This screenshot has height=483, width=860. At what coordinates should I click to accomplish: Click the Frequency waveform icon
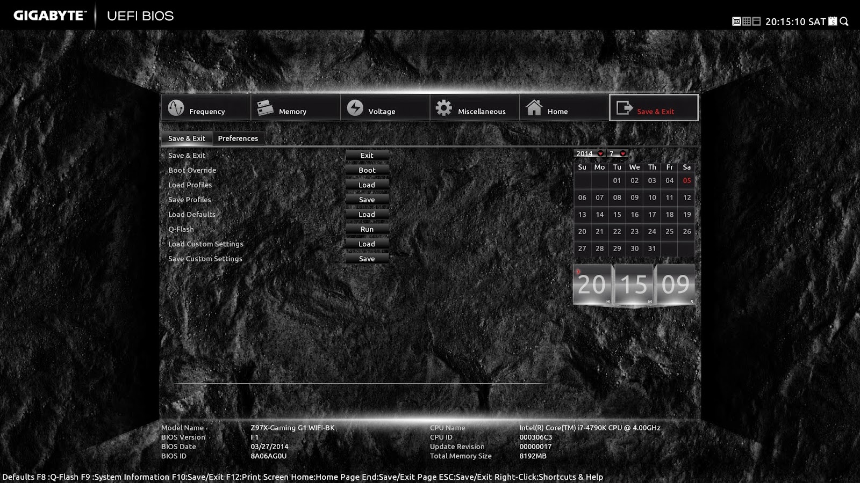pyautogui.click(x=176, y=108)
